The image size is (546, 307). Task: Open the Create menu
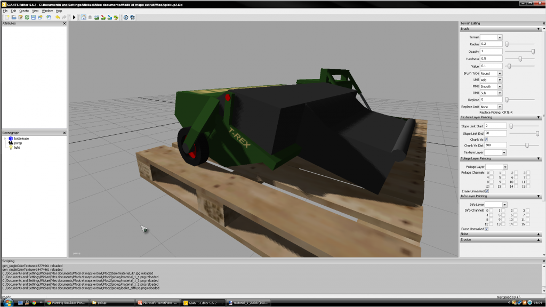[24, 11]
